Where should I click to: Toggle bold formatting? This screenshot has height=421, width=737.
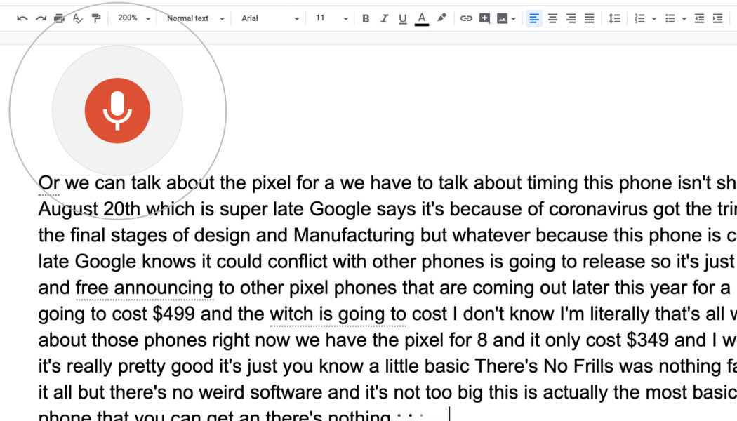[x=366, y=18]
